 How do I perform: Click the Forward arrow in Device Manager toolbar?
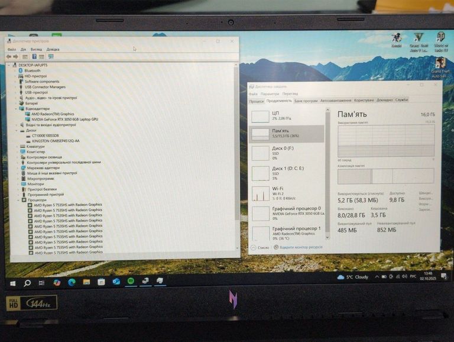tap(15, 57)
